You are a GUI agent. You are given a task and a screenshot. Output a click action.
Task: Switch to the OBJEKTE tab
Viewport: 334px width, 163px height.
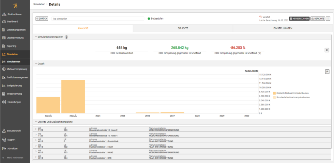tap(183, 28)
